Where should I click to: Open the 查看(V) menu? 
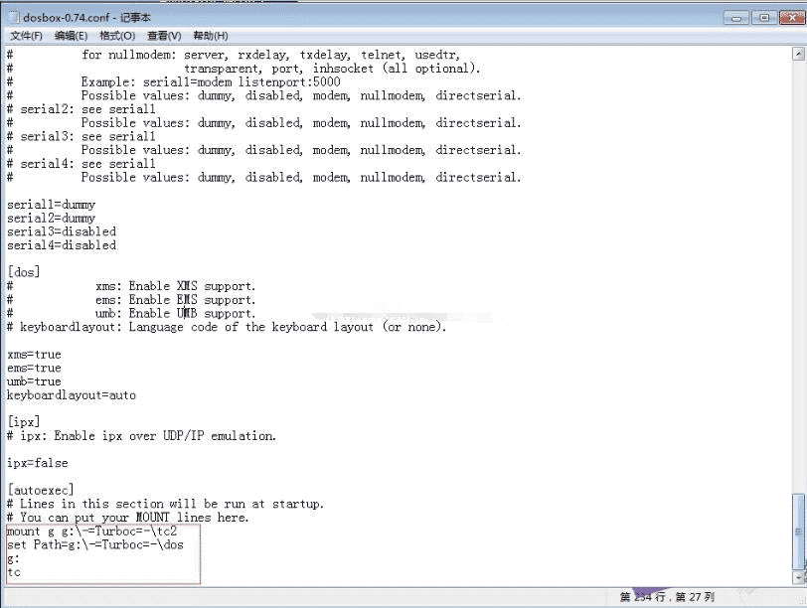coord(164,36)
